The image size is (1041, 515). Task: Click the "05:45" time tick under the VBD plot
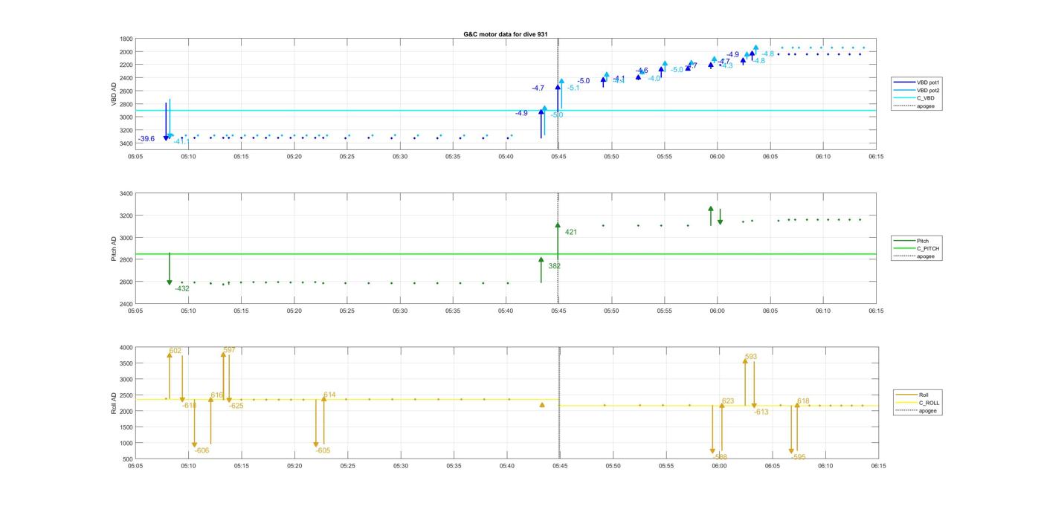(x=559, y=156)
